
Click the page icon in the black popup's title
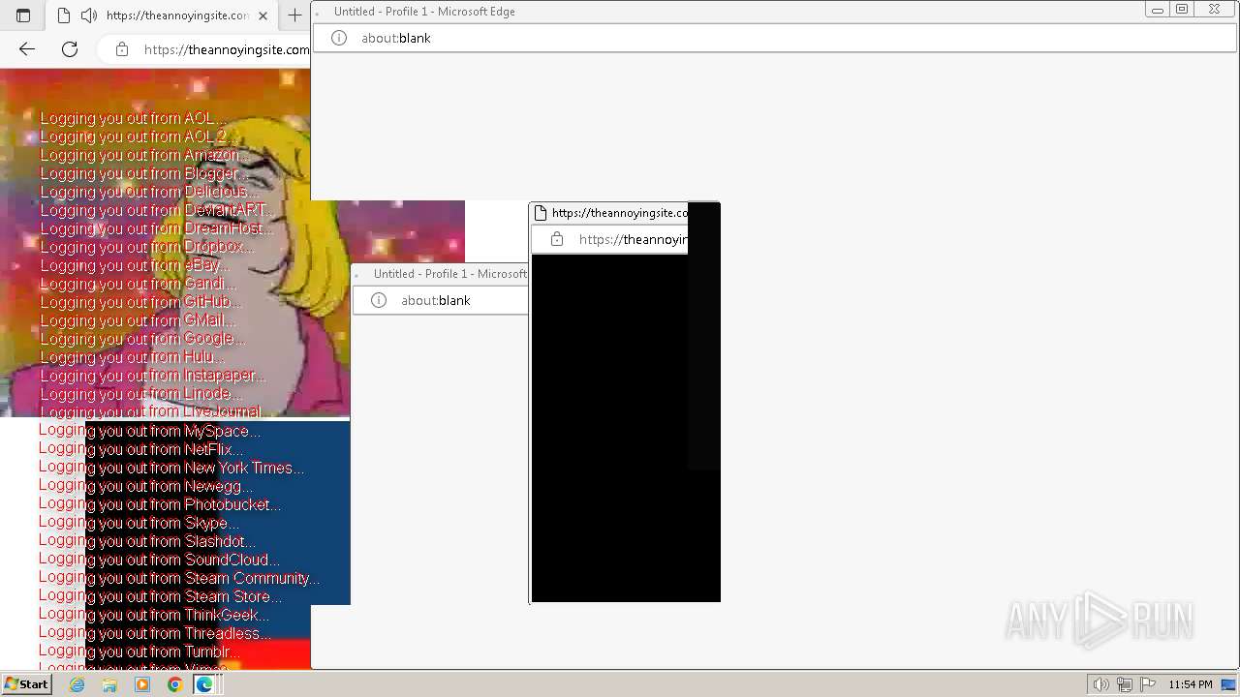(x=541, y=213)
